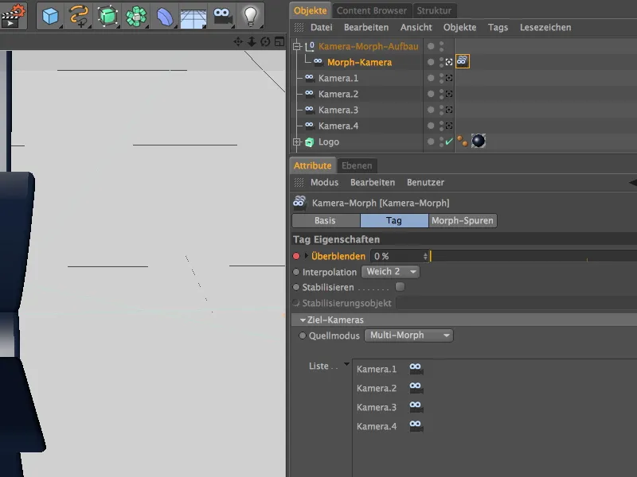The height and width of the screenshot is (477, 637).
Task: Expand the Logo object tree node
Action: click(x=297, y=142)
